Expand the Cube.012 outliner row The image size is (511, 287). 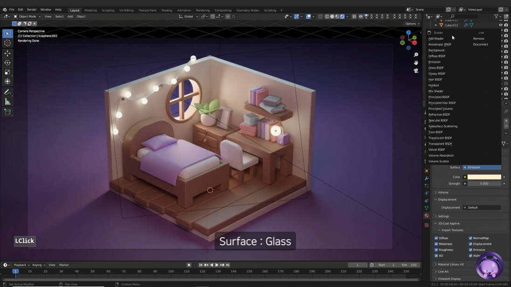pos(436,25)
